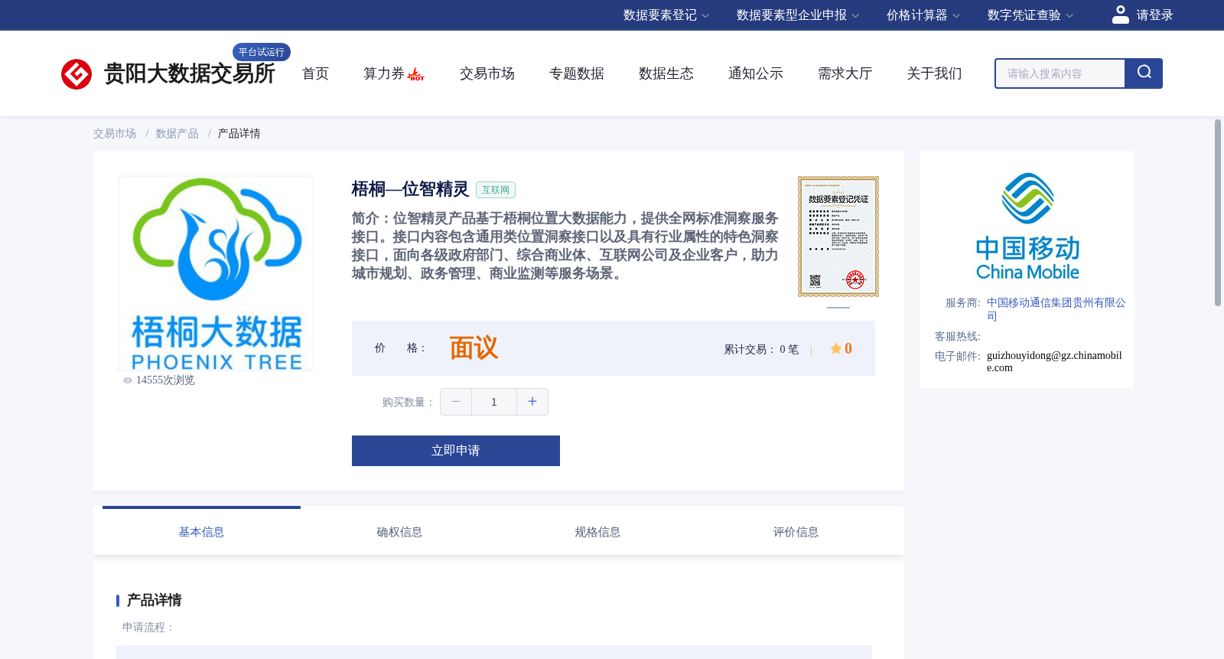
Task: Click the 平台试运行 badge
Action: [x=262, y=52]
